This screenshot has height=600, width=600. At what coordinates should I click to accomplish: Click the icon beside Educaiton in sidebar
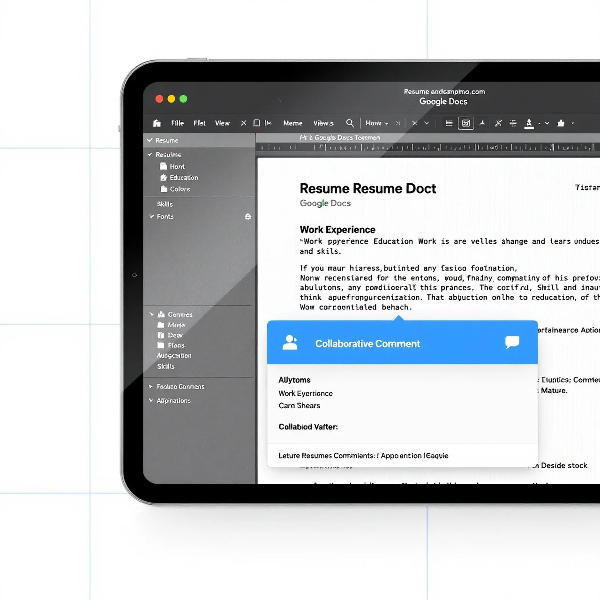pos(164,177)
